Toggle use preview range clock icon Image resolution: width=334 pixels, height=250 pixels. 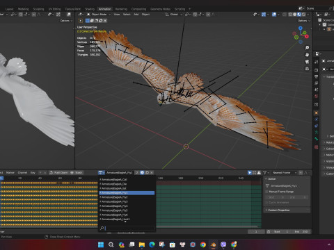coord(268,231)
